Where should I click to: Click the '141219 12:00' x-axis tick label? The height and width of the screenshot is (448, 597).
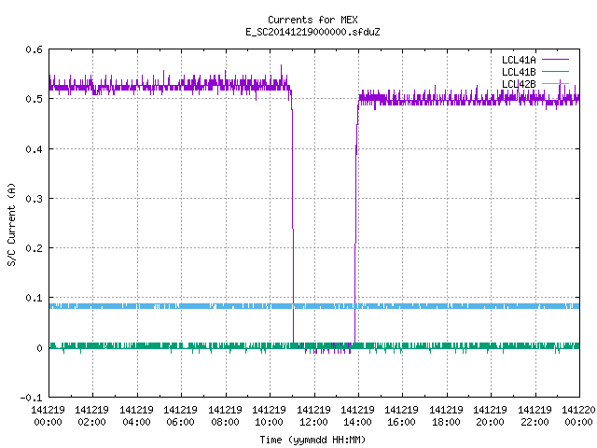pos(313,415)
